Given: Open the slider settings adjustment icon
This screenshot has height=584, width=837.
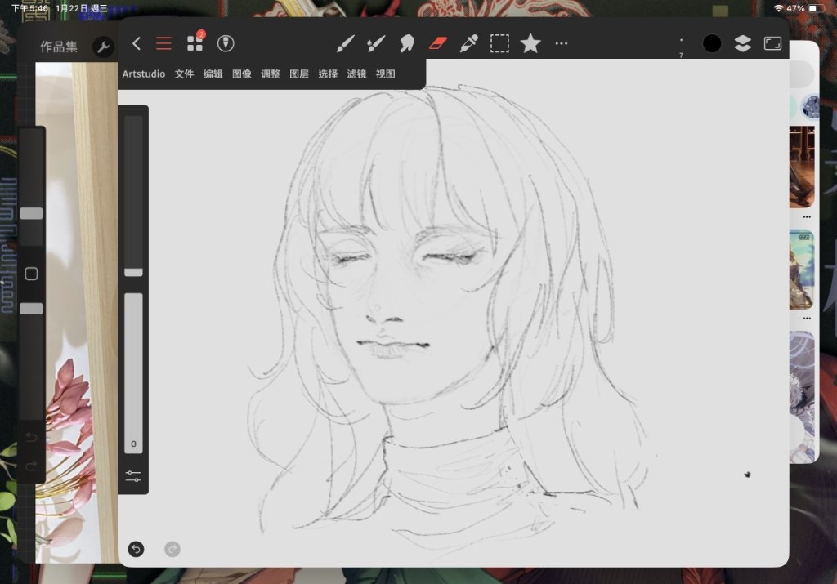Looking at the screenshot, I should [x=133, y=475].
